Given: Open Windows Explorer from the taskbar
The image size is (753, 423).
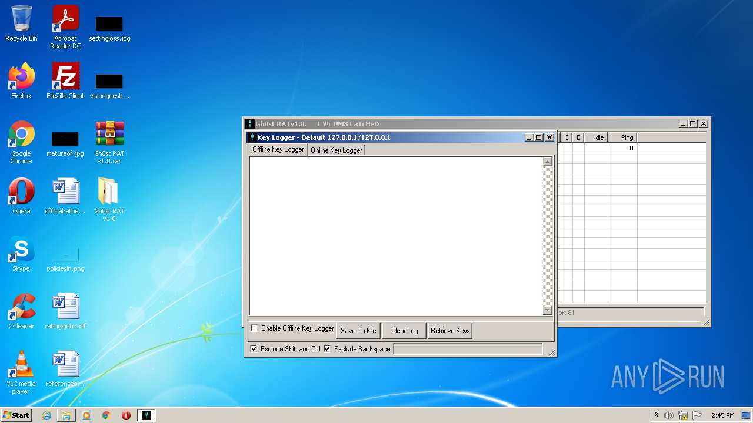Looking at the screenshot, I should click(66, 415).
